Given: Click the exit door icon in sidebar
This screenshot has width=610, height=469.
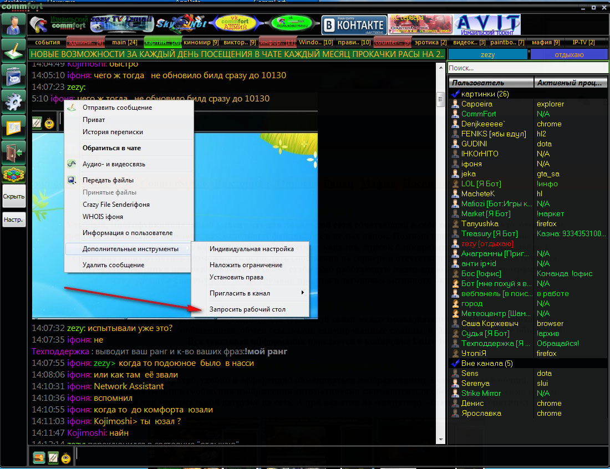Looking at the screenshot, I should (13, 152).
